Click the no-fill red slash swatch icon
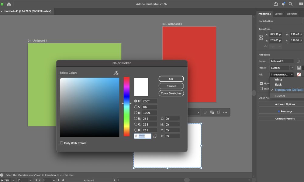This screenshot has width=304, height=182. point(299,75)
